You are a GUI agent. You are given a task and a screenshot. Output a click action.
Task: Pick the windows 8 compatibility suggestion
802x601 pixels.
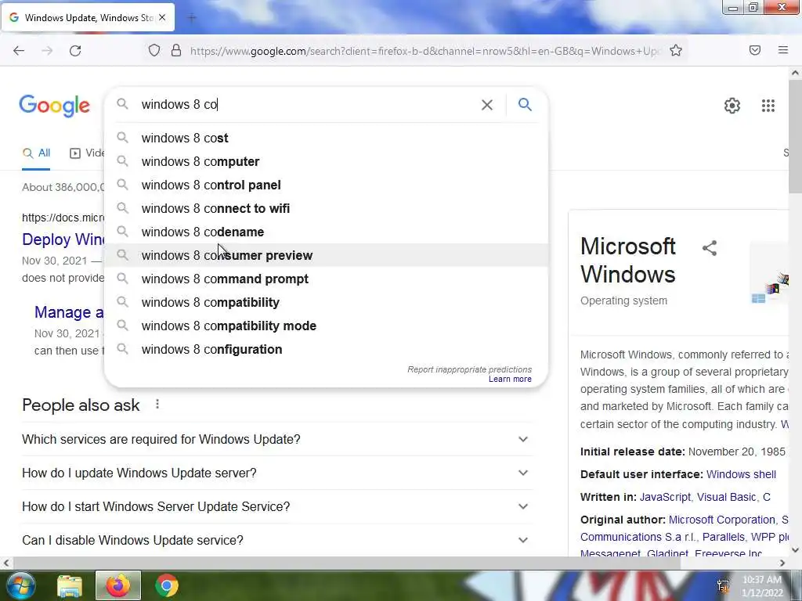[x=326, y=303]
